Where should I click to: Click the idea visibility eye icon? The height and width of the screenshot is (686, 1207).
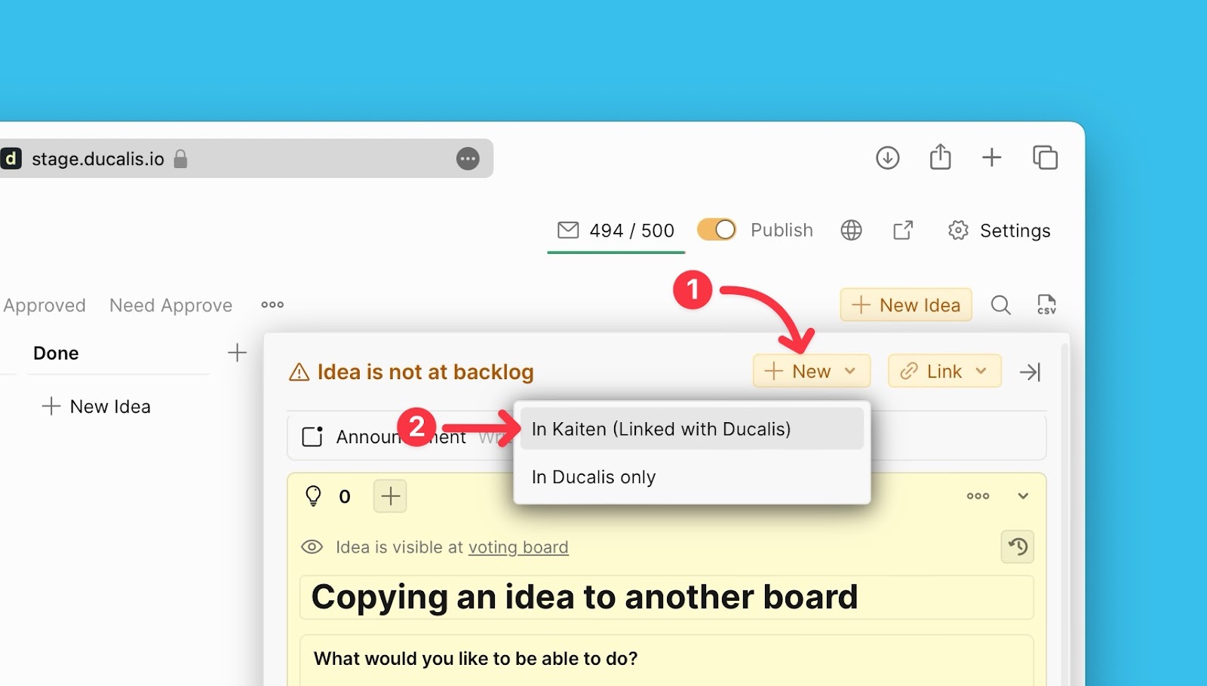click(x=312, y=547)
